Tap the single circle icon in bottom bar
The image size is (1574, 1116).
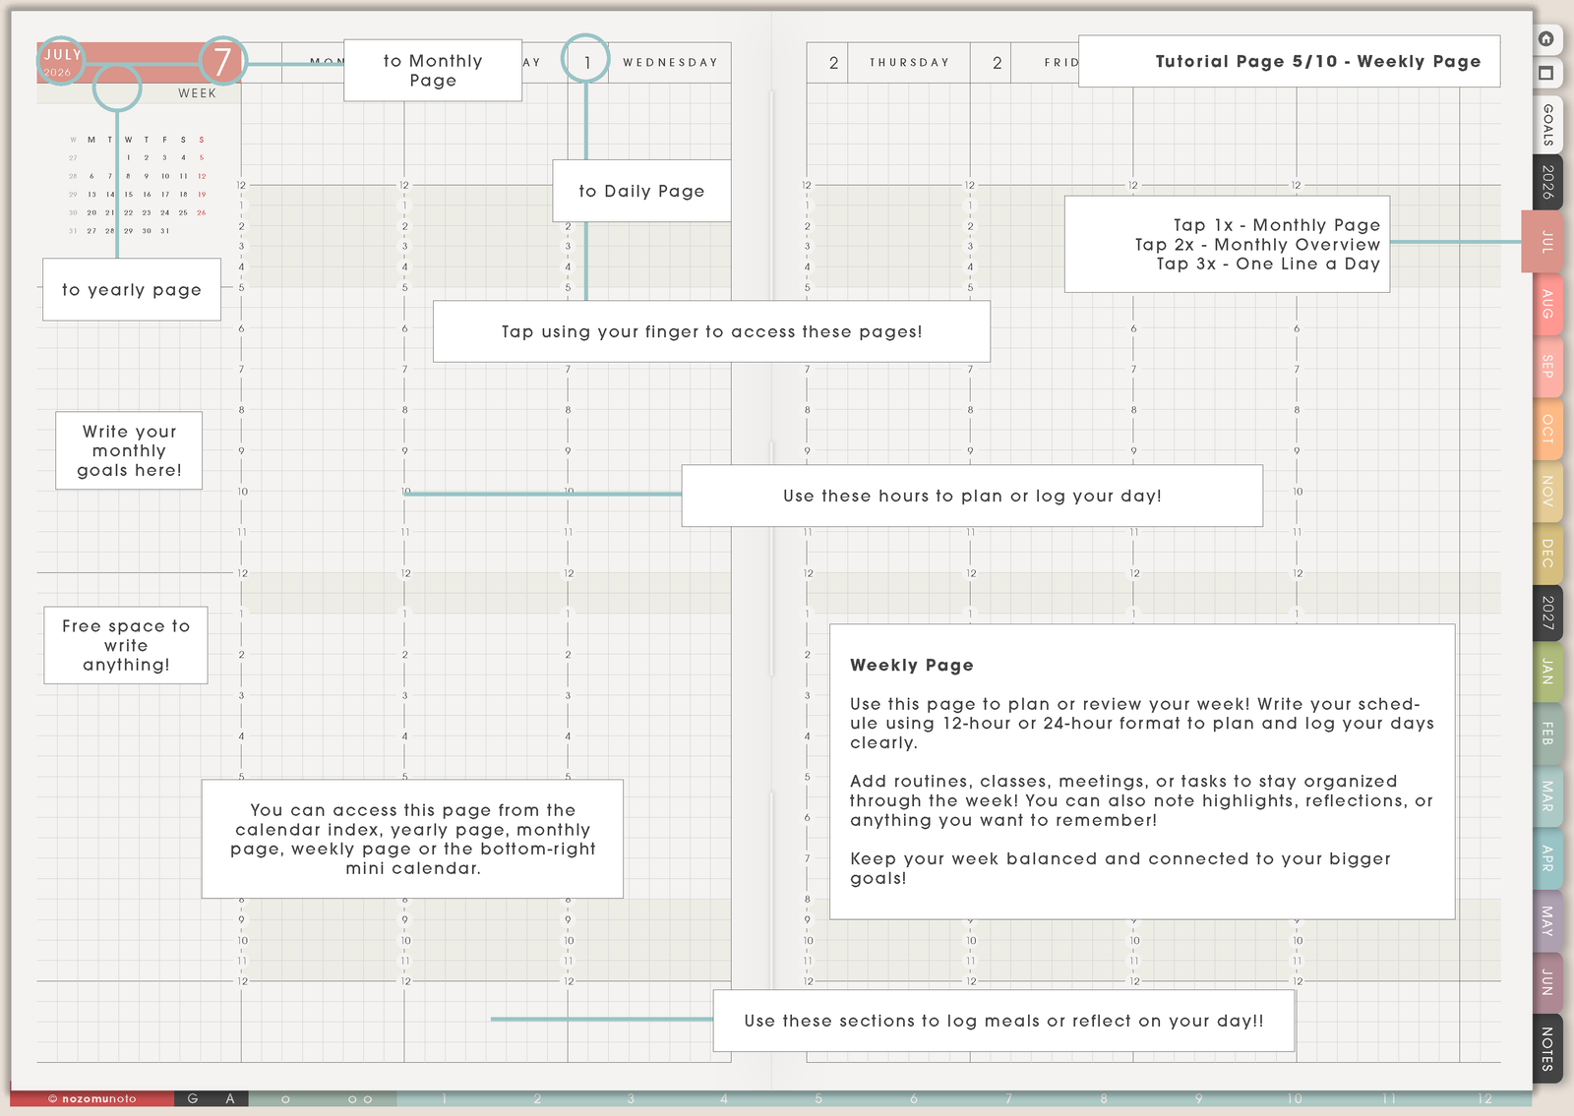click(x=286, y=1099)
